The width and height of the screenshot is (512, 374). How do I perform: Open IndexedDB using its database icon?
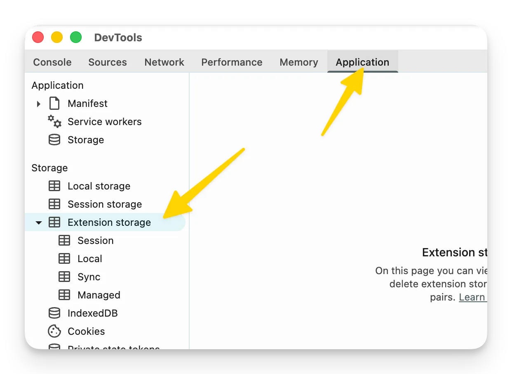click(x=54, y=313)
